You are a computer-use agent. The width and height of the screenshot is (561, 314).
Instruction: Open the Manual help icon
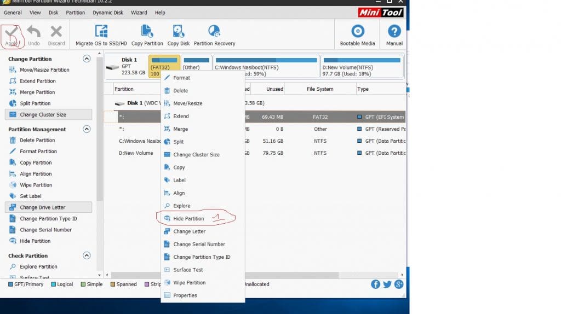click(394, 32)
